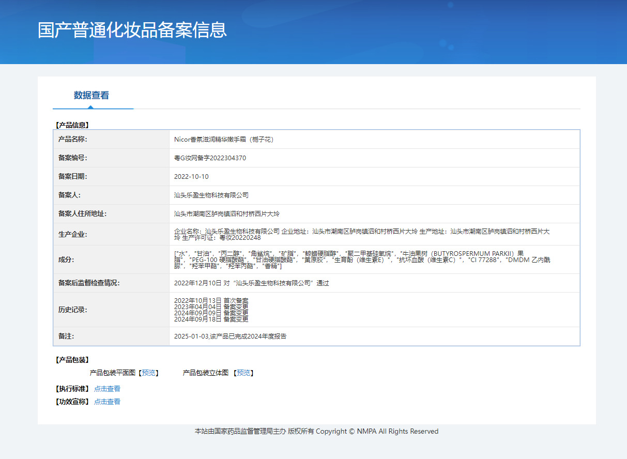
Task: Click the 生产企业 details cell text
Action: pos(362,235)
